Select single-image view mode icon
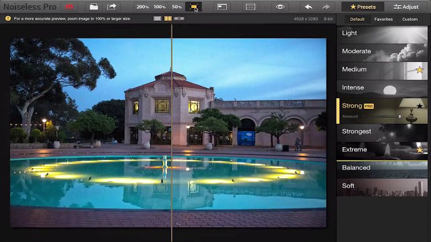This screenshot has width=431, height=242. coord(157,19)
